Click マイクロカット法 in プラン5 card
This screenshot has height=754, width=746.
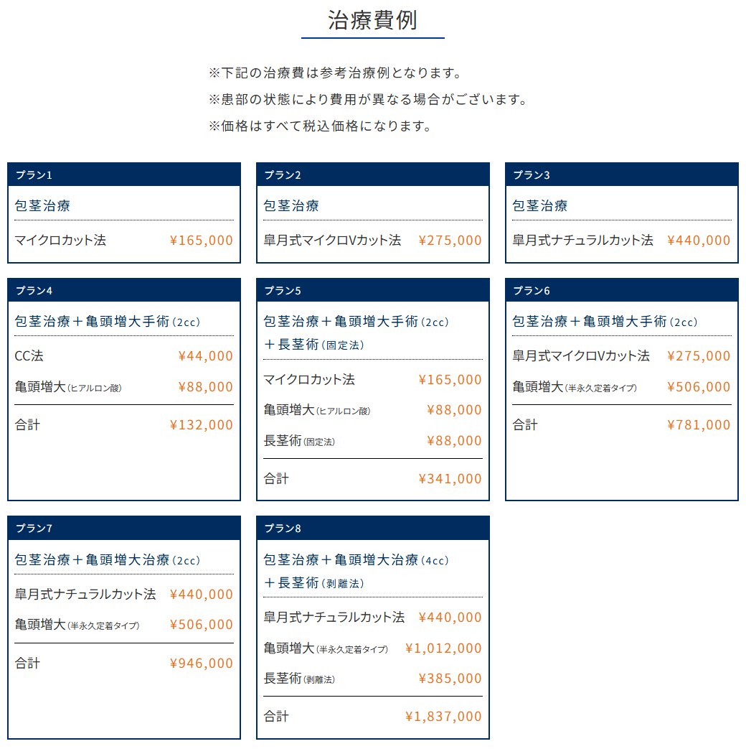[x=309, y=379]
